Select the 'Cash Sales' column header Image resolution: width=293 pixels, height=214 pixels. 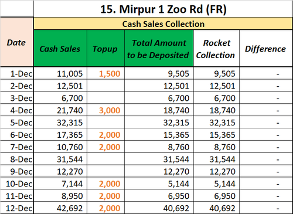coord(60,49)
